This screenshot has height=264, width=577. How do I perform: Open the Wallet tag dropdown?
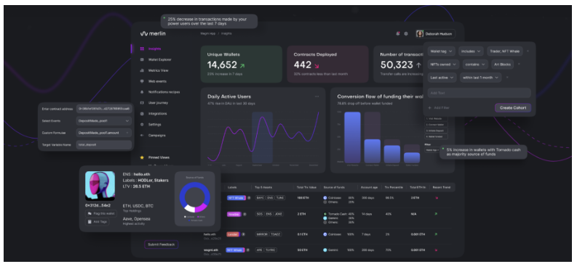[441, 51]
